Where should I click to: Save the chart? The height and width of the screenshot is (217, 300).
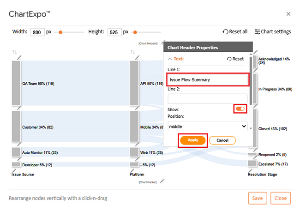click(257, 198)
